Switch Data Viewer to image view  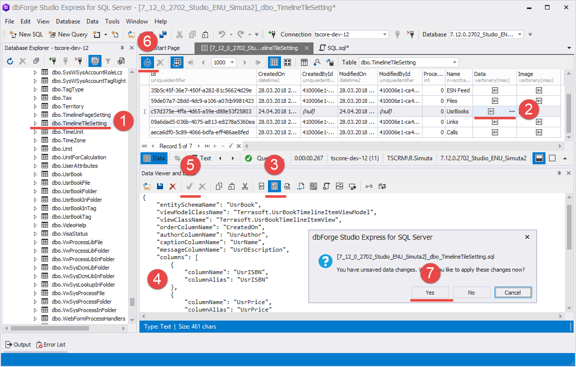(x=339, y=186)
